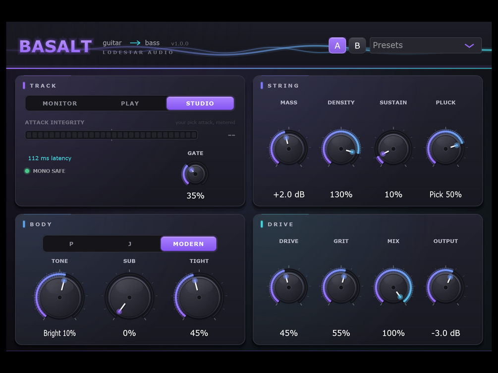The image size is (498, 373).
Task: Click the Sustain value 10%
Action: click(393, 194)
